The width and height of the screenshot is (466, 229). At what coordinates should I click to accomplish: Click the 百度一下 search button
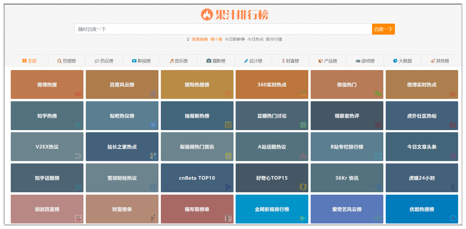click(x=383, y=29)
